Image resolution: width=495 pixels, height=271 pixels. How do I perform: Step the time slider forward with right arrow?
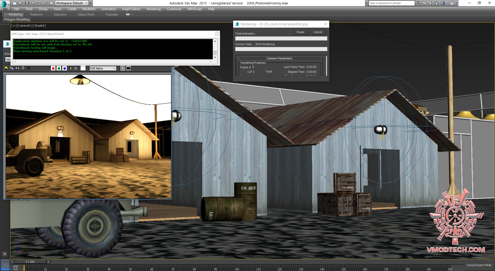48,261
